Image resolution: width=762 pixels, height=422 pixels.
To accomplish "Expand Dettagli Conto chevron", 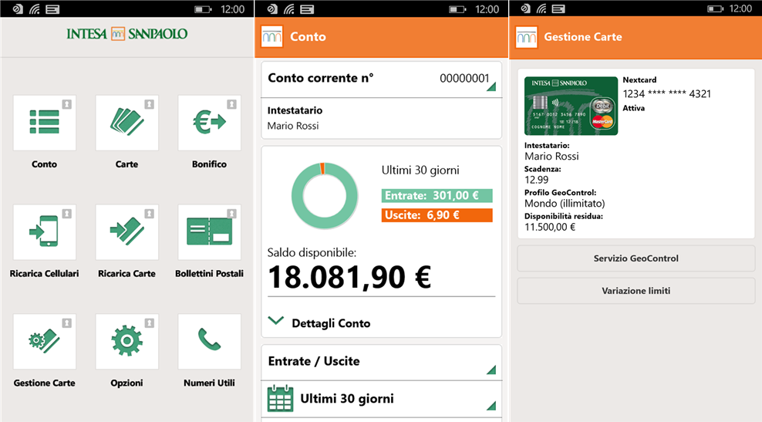I will (x=276, y=321).
